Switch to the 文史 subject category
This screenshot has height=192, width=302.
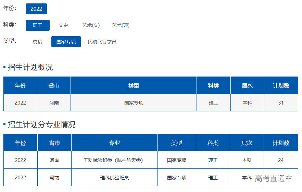[x=63, y=25]
